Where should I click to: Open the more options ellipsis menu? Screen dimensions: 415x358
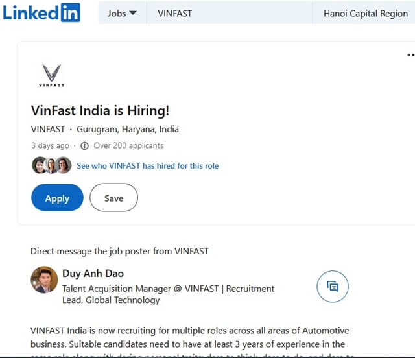(410, 55)
